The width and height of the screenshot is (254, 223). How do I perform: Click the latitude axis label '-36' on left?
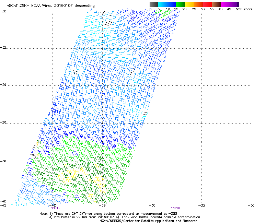(3, 122)
